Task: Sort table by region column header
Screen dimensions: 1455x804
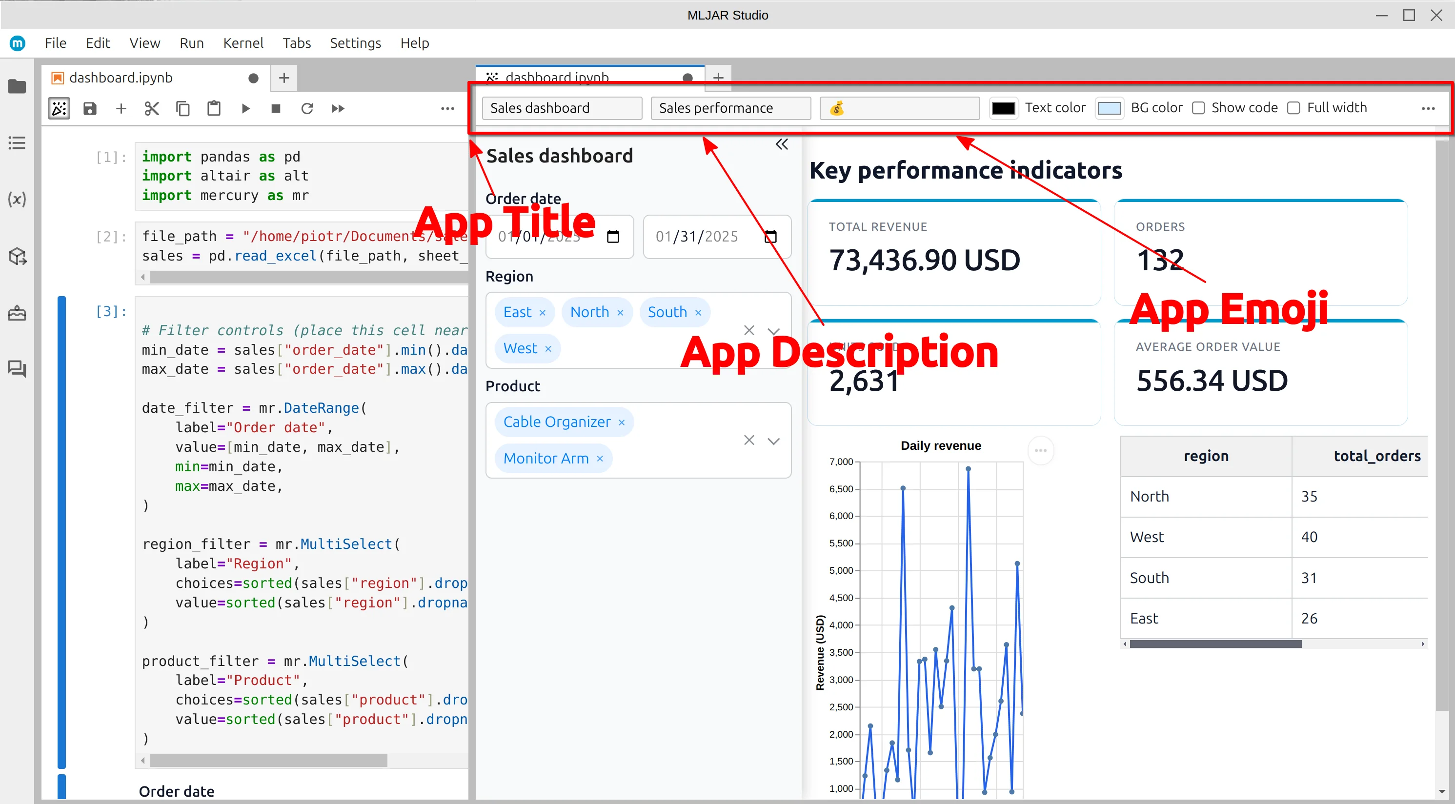Action: tap(1206, 456)
